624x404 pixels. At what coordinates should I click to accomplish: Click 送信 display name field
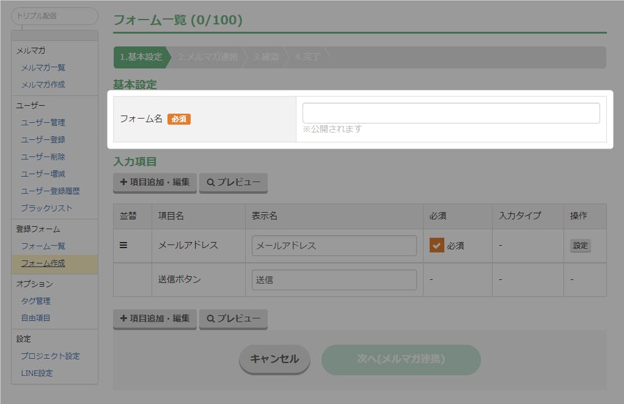coord(334,280)
